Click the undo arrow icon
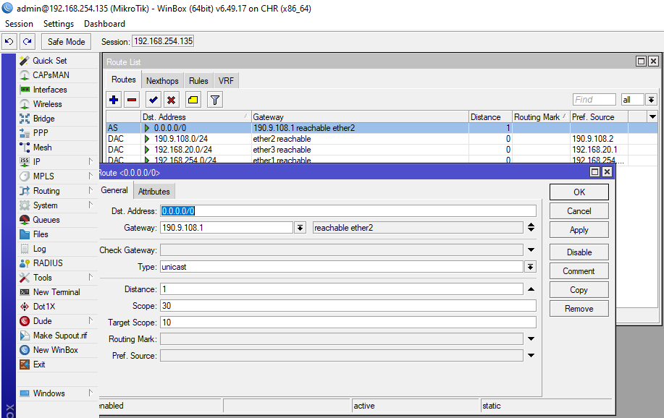The height and width of the screenshot is (418, 664). click(9, 41)
